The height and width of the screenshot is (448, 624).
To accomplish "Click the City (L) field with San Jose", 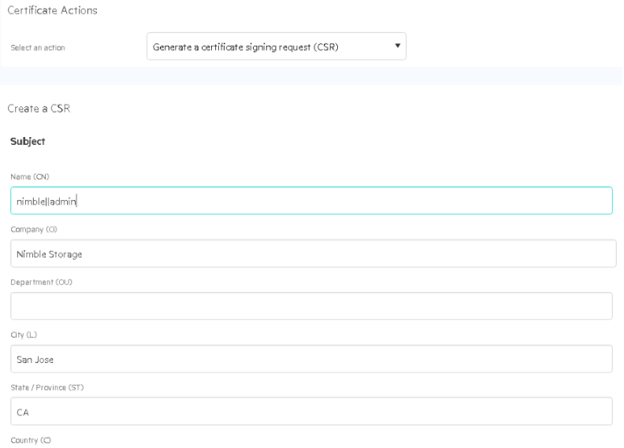I will tap(311, 359).
